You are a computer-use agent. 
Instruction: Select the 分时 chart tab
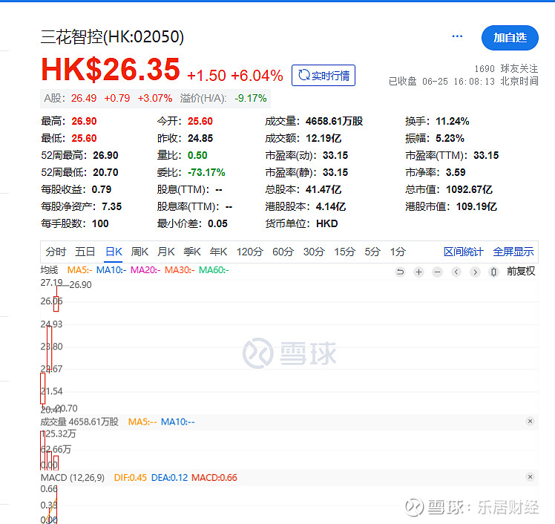click(x=56, y=252)
